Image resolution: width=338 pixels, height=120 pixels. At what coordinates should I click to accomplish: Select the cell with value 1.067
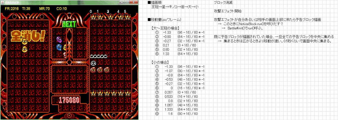pos(168,105)
